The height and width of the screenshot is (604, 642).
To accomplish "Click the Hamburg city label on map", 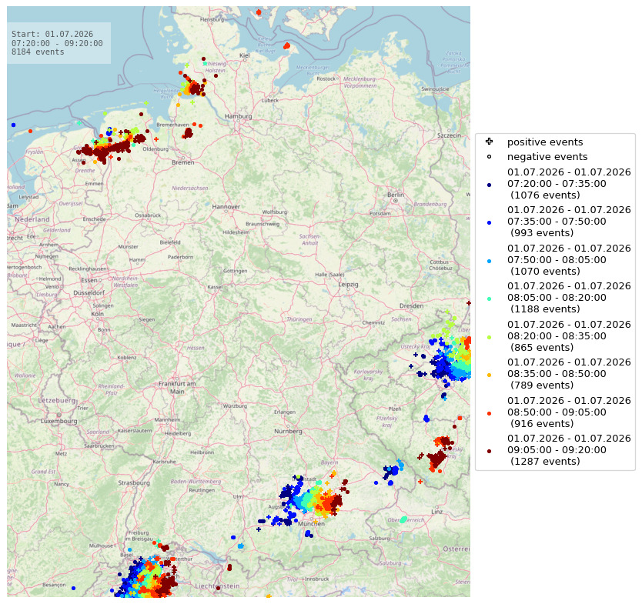I will click(x=239, y=116).
